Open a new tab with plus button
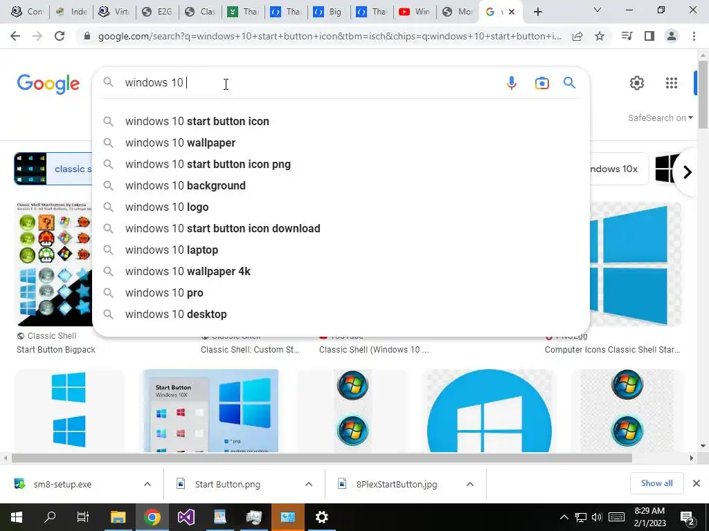Image resolution: width=709 pixels, height=531 pixels. coord(537,12)
